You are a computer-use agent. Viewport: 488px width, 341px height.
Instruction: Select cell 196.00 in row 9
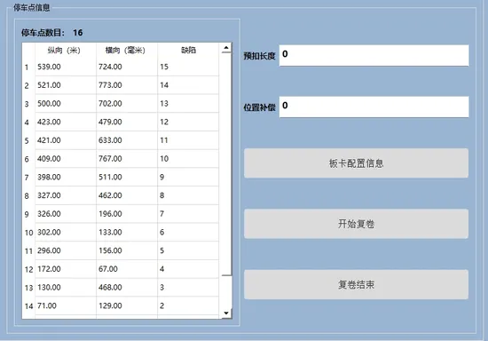pyautogui.click(x=127, y=214)
